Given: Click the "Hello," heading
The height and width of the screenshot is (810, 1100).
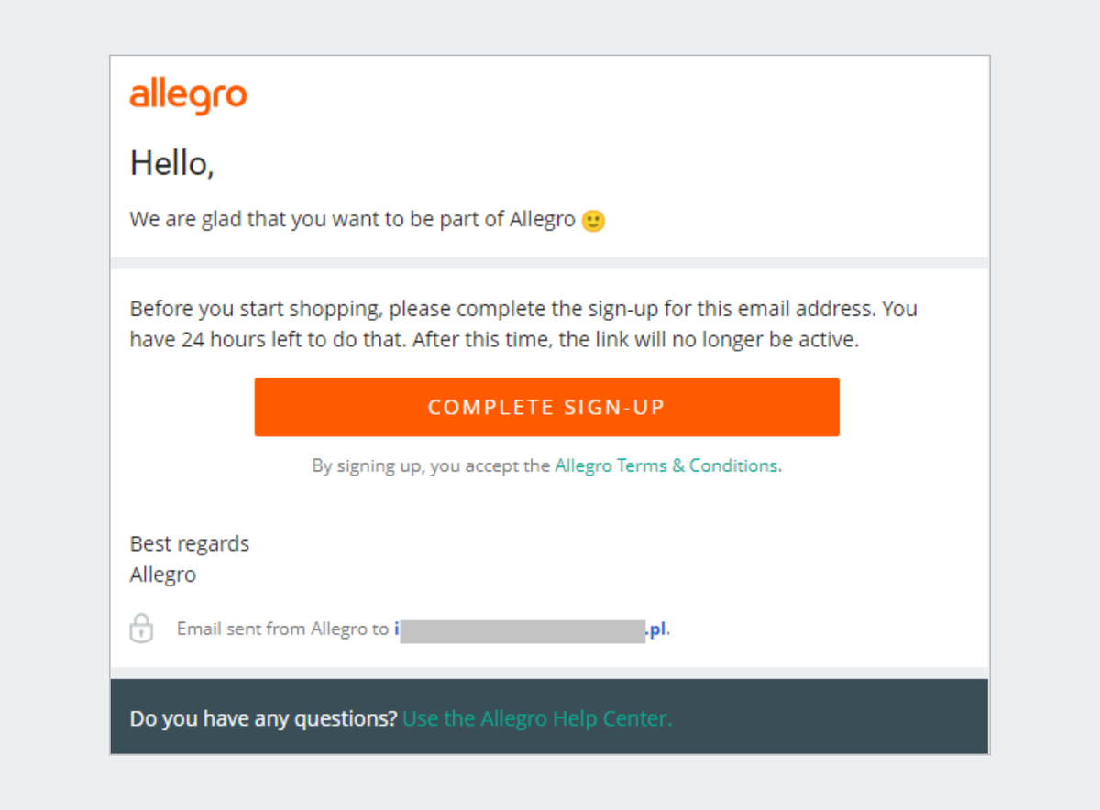Looking at the screenshot, I should [171, 163].
